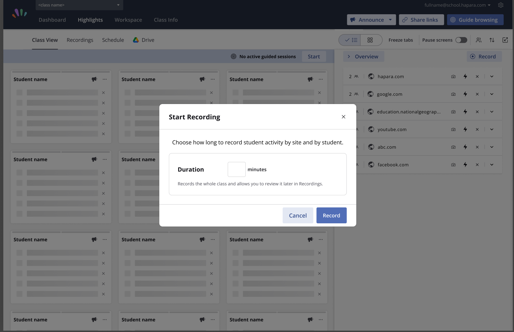Open the class name dropdown
Image resolution: width=514 pixels, height=332 pixels.
(79, 5)
